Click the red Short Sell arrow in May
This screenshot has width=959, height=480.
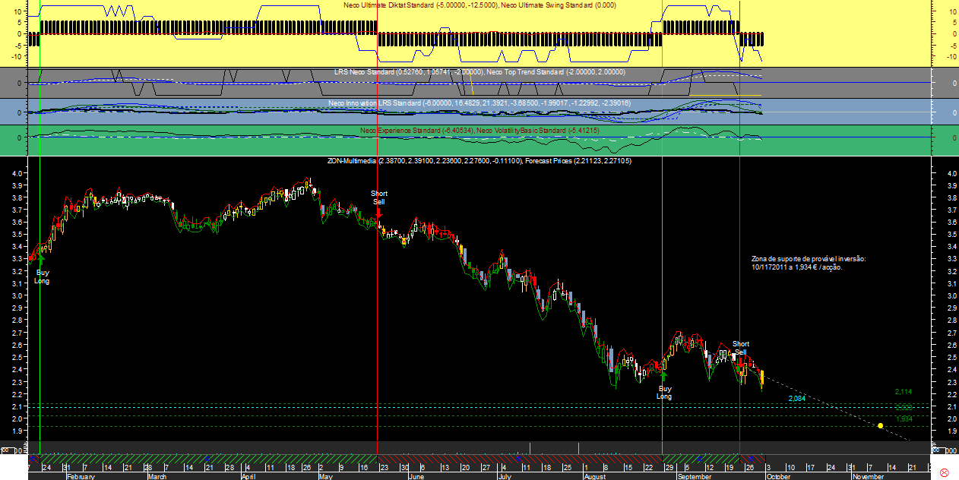tap(378, 214)
